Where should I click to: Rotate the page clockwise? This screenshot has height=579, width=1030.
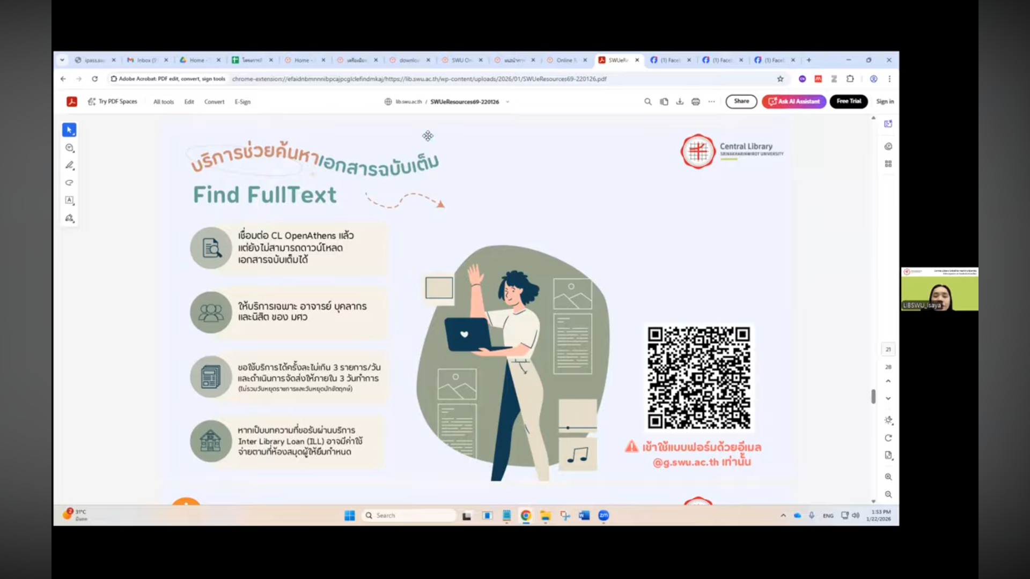coord(888,438)
